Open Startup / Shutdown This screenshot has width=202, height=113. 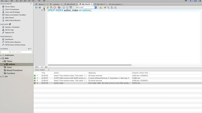pos(12,27)
